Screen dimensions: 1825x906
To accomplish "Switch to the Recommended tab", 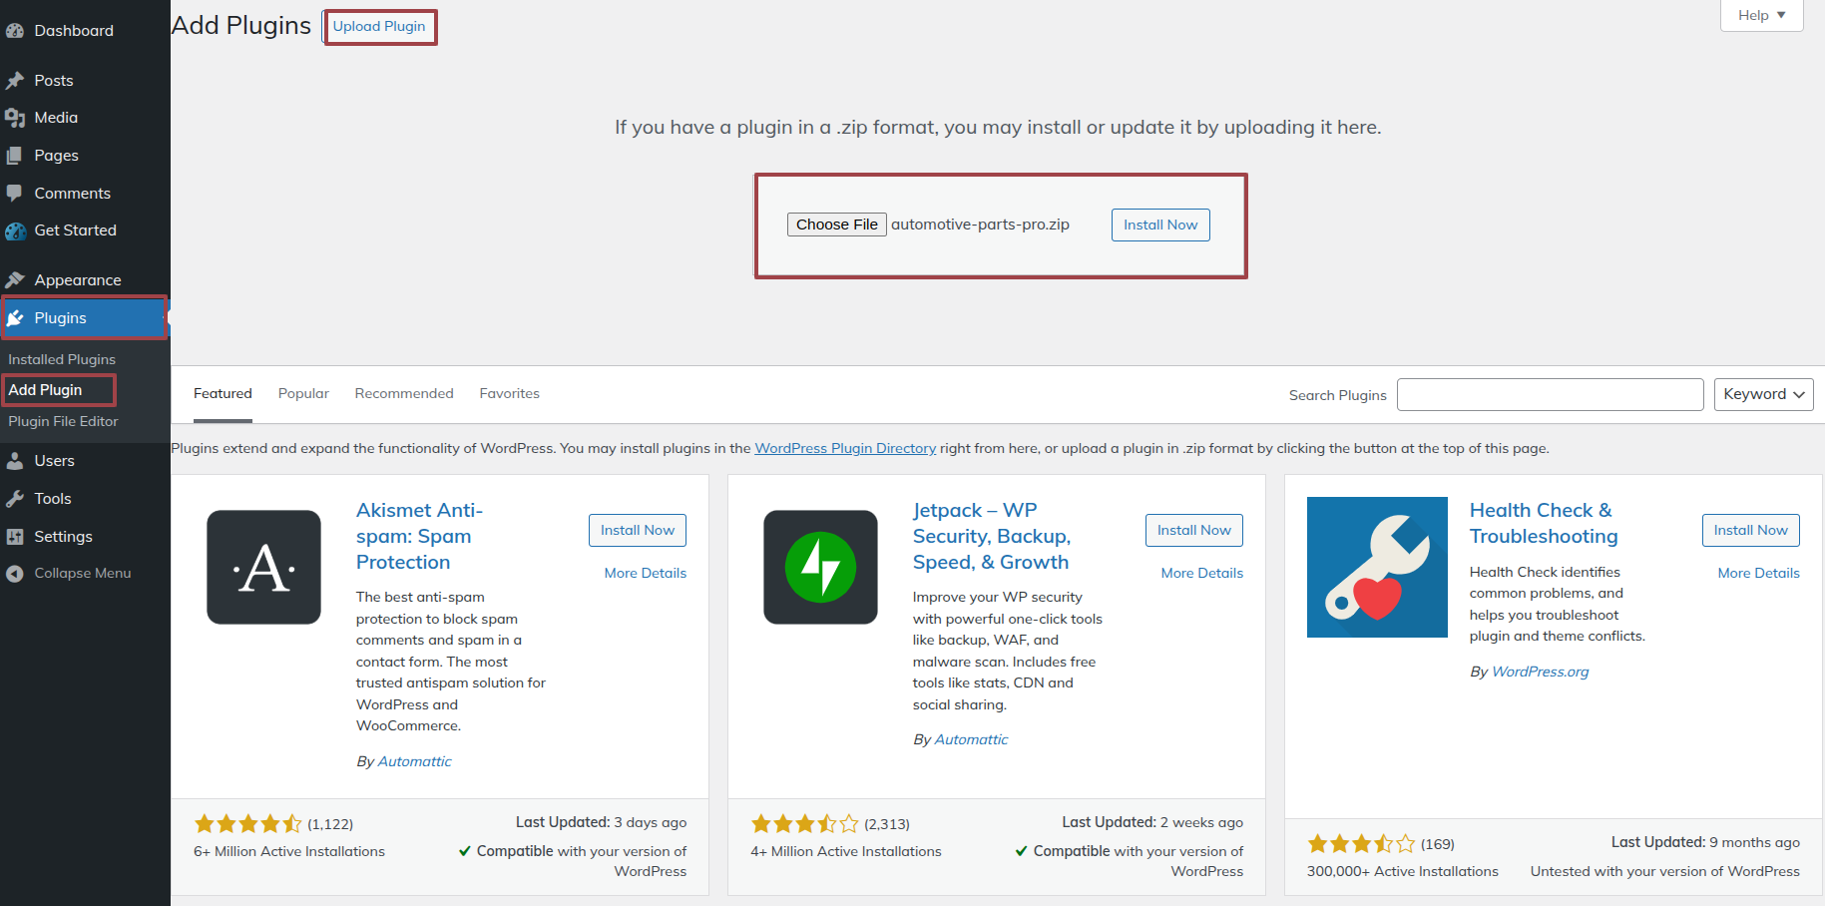I will (404, 394).
